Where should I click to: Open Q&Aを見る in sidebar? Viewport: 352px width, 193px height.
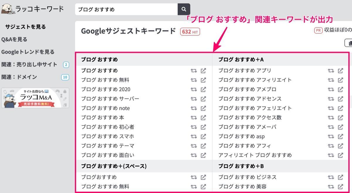14,39
